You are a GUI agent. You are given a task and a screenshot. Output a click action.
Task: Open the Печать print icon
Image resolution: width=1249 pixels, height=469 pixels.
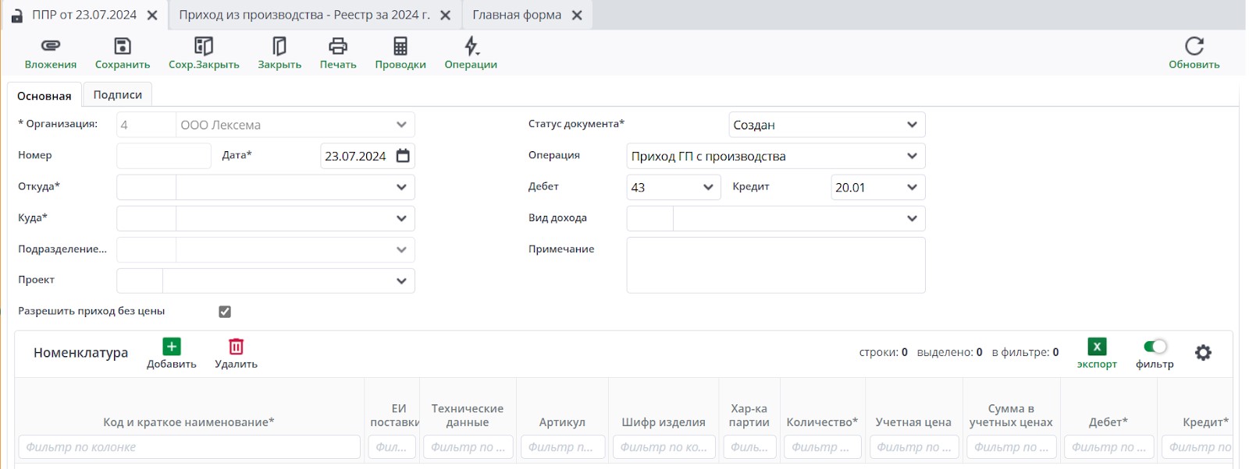(338, 47)
